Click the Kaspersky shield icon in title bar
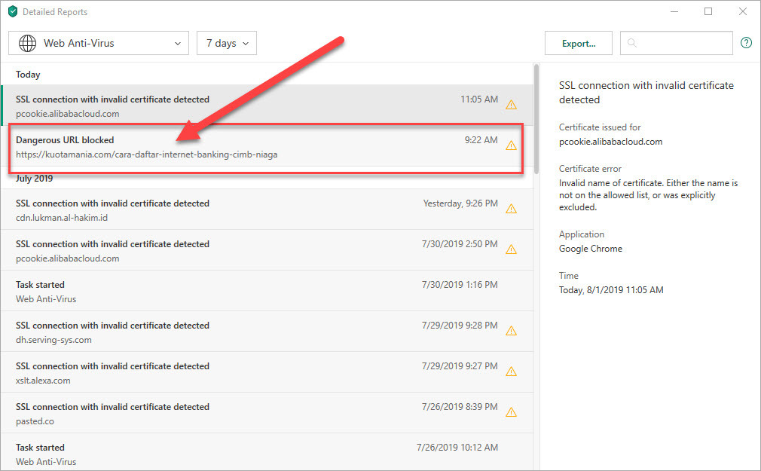Screen dimensions: 761x471 pyautogui.click(x=13, y=12)
